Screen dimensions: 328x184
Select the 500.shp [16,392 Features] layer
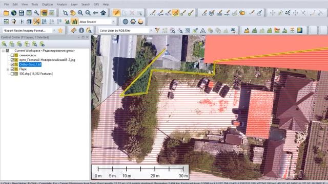click(36, 74)
